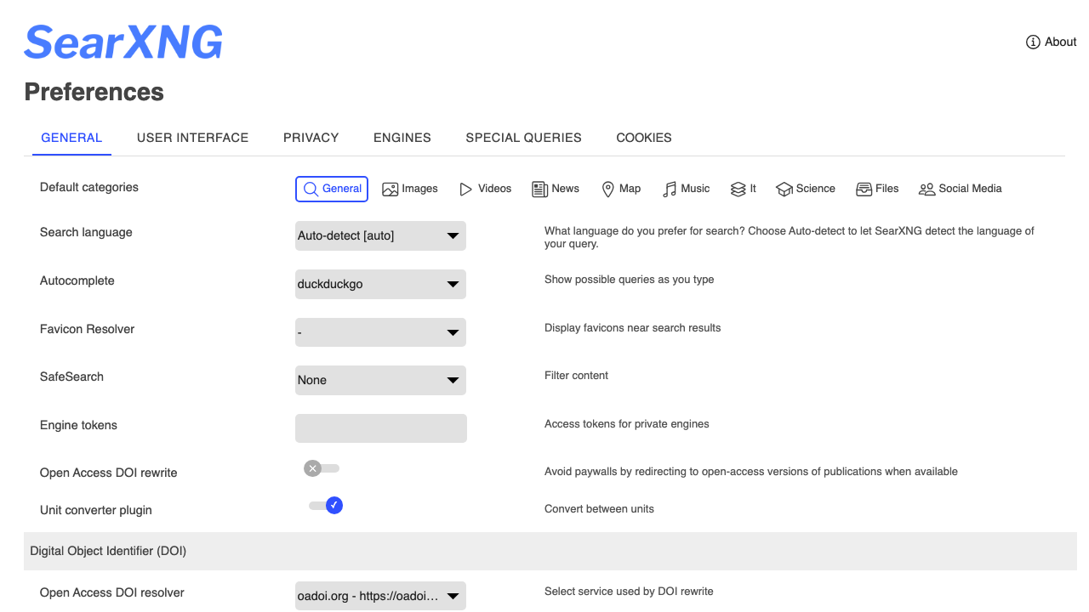This screenshot has height=612, width=1089.
Task: Open the Search language dropdown
Action: pos(380,235)
